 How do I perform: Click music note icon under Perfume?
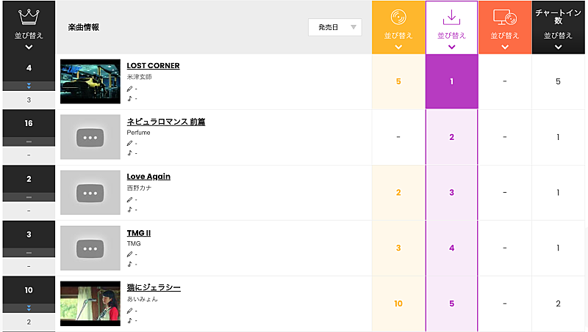[x=130, y=153]
